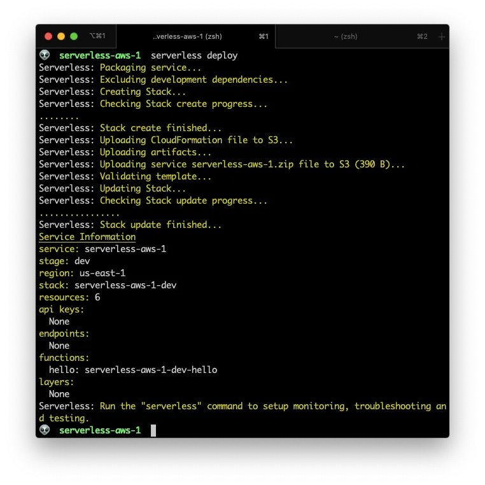Click the 'Stack update finished...' line

coord(130,225)
